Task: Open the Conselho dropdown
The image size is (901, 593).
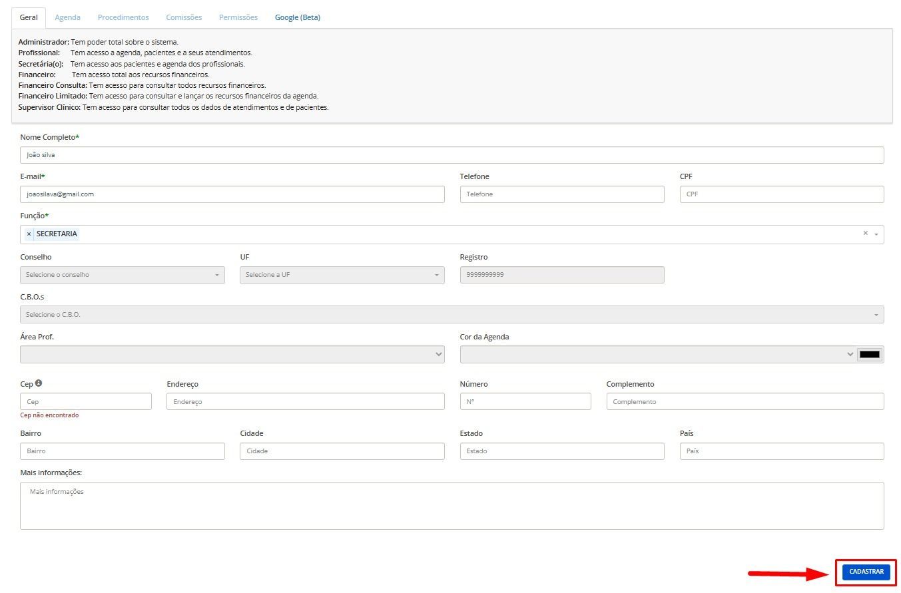Action: [123, 275]
